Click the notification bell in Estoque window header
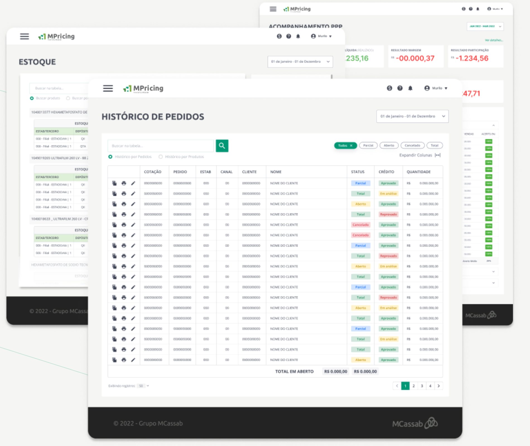 click(x=298, y=36)
